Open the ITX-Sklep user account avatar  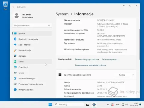[16, 16]
